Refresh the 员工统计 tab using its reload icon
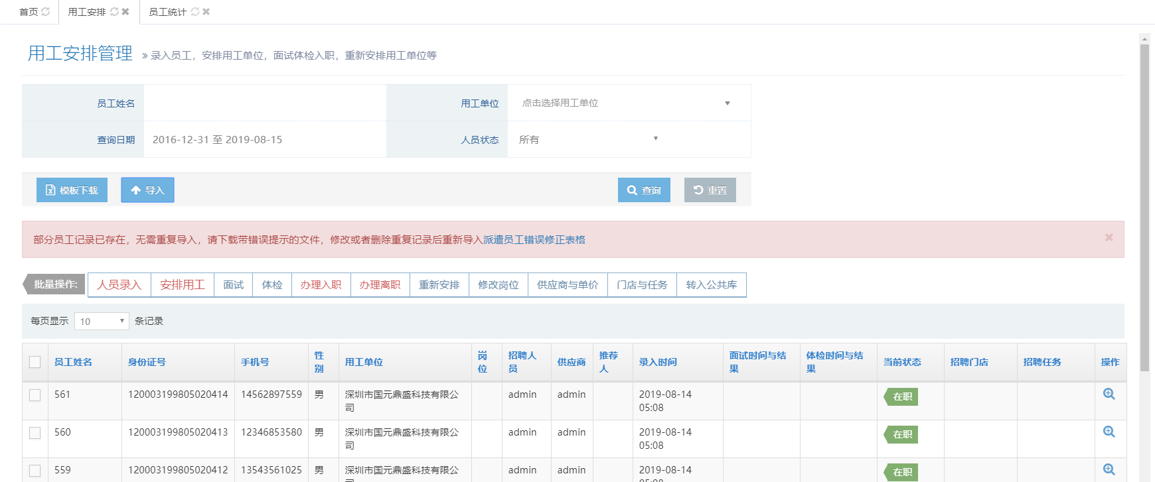The image size is (1155, 482). (195, 12)
